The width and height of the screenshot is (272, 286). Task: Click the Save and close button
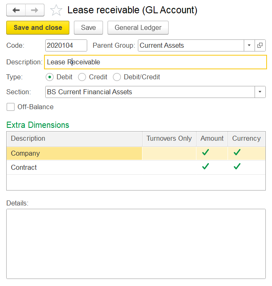[38, 28]
